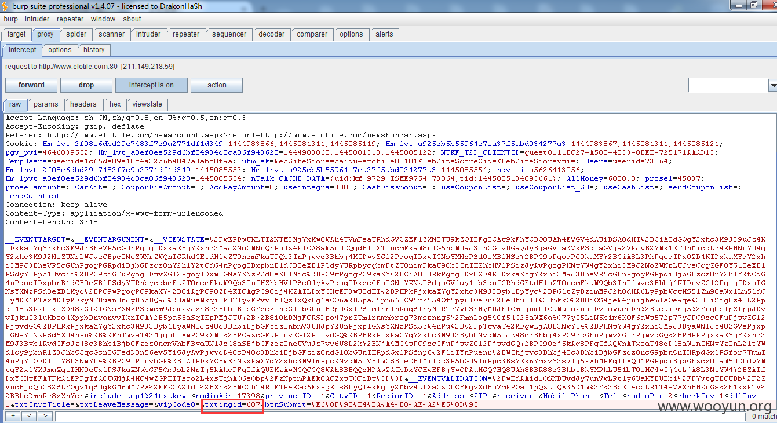Screen dimensions: 777x423
Task: Forward the intercepted request
Action: (31, 85)
